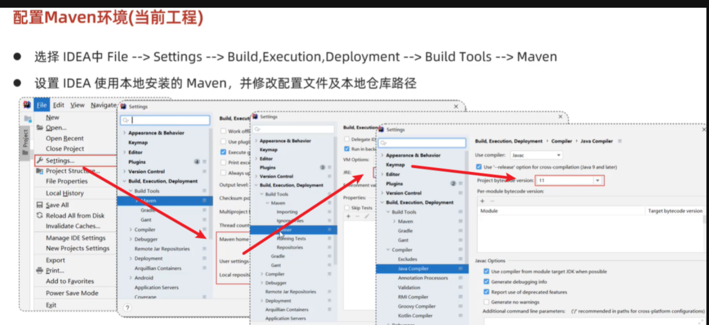Click the Plugins update badge in first Settings window

pos(197,162)
